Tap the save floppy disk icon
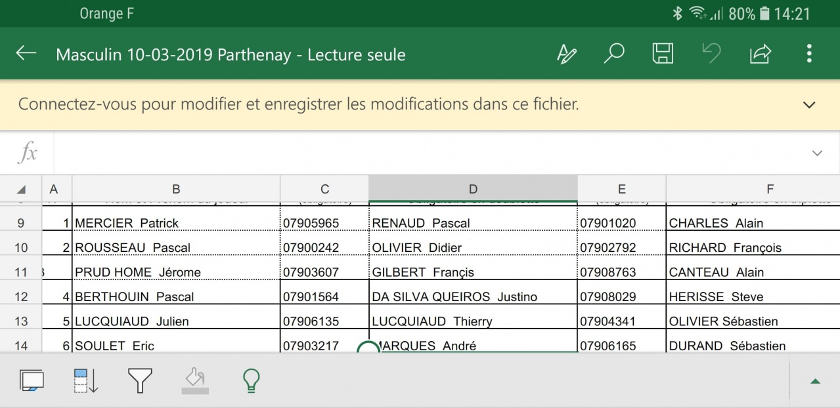The height and width of the screenshot is (408, 840). [x=663, y=54]
